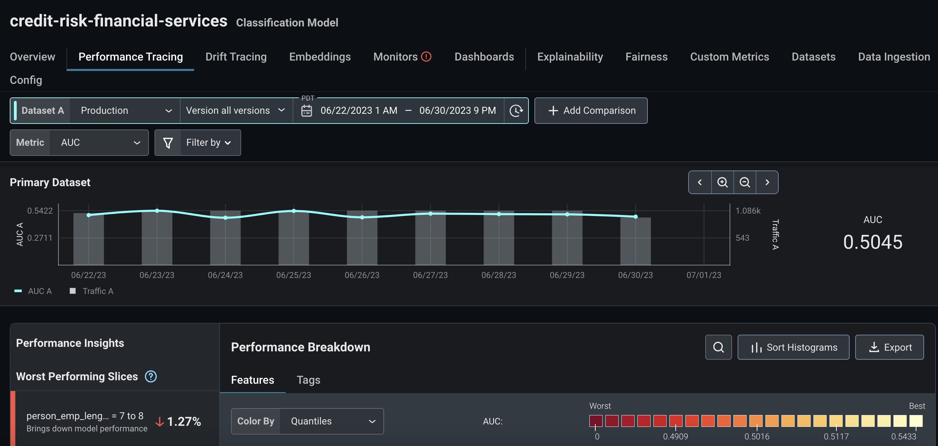Click the search icon in Performance Breakdown
The width and height of the screenshot is (938, 446).
pyautogui.click(x=718, y=347)
